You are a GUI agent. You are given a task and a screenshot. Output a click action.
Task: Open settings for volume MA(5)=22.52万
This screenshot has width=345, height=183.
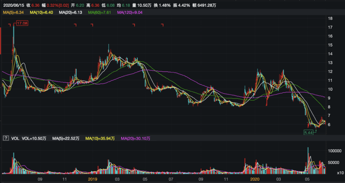coord(66,138)
